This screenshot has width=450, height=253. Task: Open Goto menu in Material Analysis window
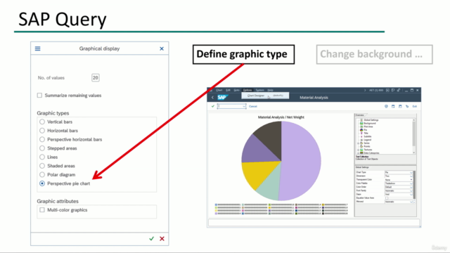coord(236,90)
